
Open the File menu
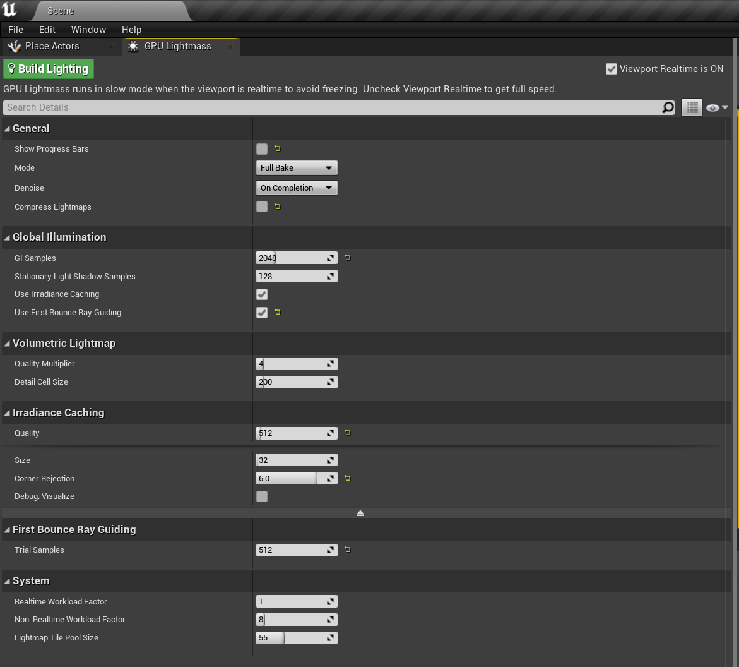coord(16,29)
